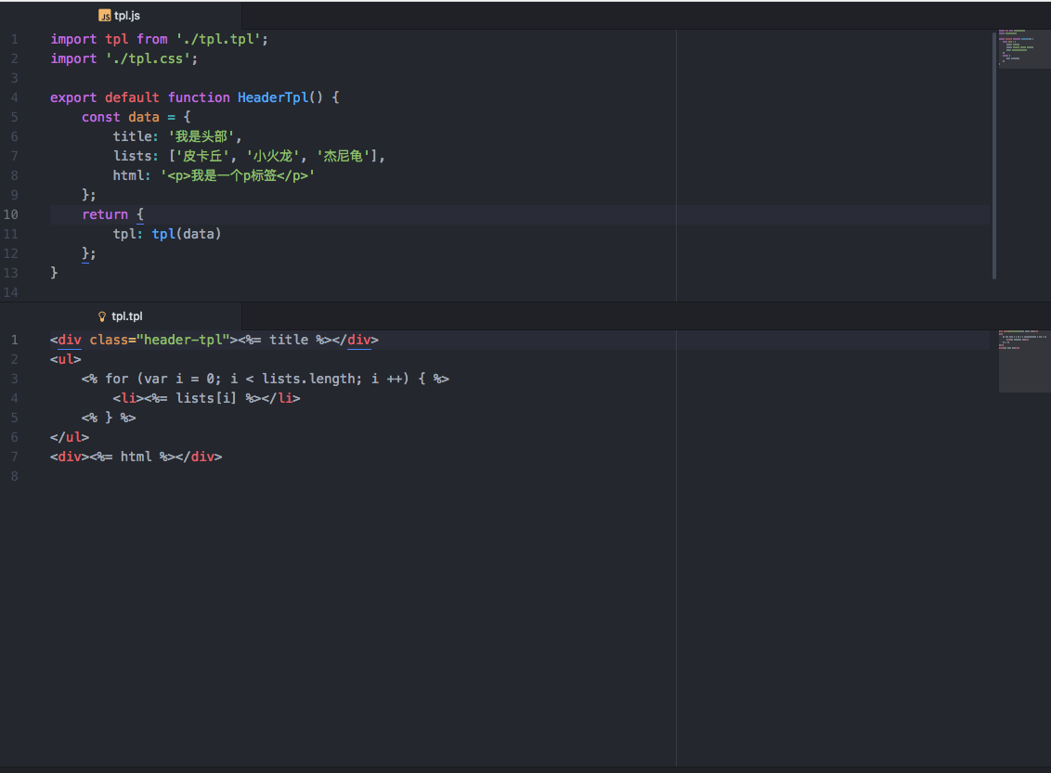Switch to the tpl.tpl tab
The image size is (1051, 773).
tap(120, 316)
